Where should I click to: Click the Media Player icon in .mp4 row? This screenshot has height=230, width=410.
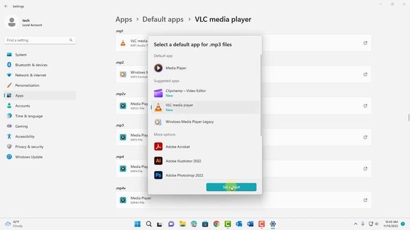click(x=123, y=169)
